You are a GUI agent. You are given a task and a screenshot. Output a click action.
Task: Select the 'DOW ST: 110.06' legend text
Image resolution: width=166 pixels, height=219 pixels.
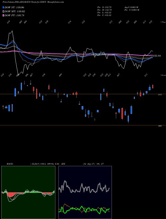coord(14,7)
